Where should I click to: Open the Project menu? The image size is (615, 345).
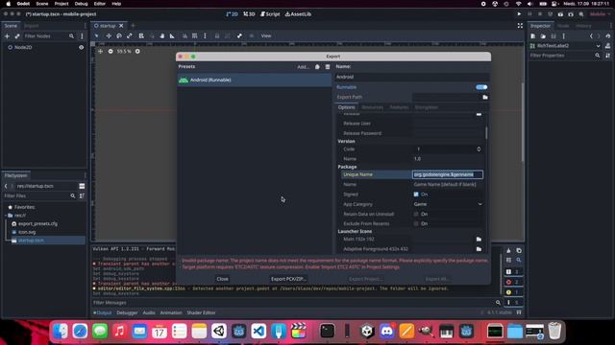61,4
